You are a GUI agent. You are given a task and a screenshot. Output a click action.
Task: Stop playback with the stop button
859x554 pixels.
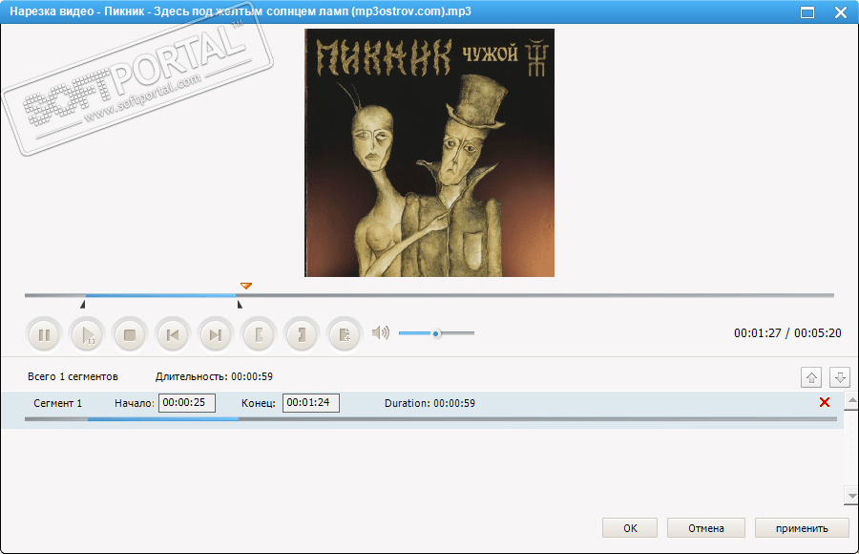pyautogui.click(x=130, y=334)
